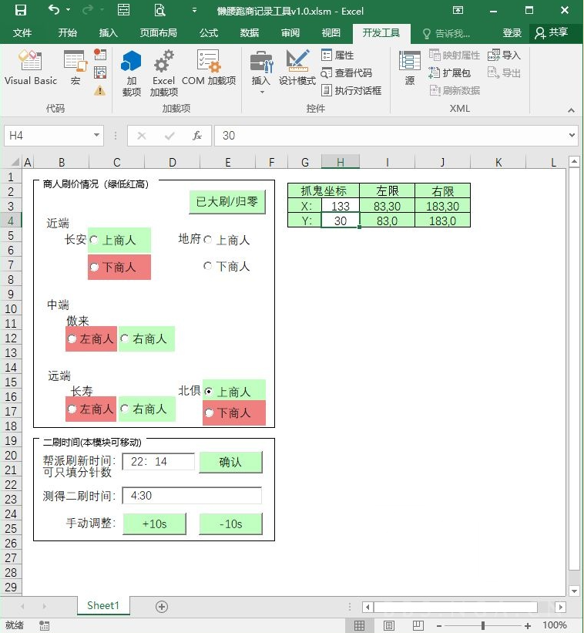Viewport: 584px width, 633px height.
Task: Click the print preview icon in quick access
Action: click(x=159, y=10)
